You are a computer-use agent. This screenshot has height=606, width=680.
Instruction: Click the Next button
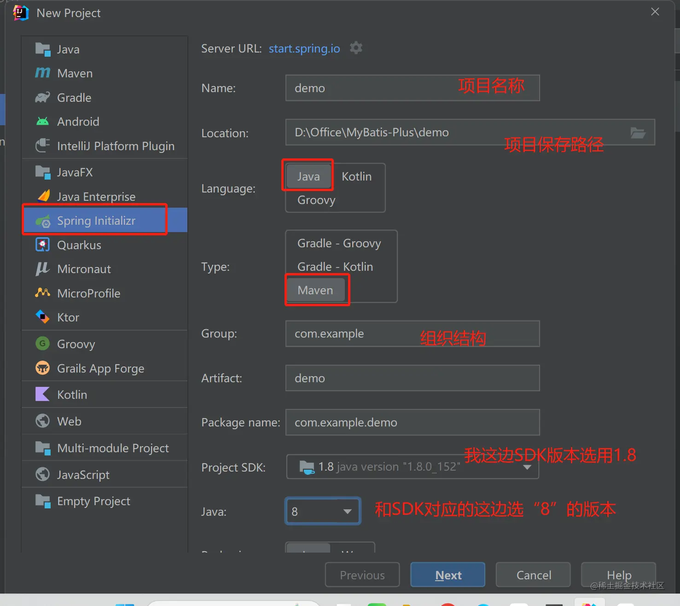[x=448, y=575]
